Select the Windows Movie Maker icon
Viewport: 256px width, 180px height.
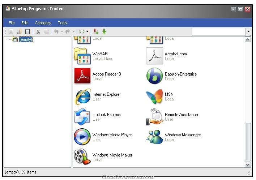point(82,157)
